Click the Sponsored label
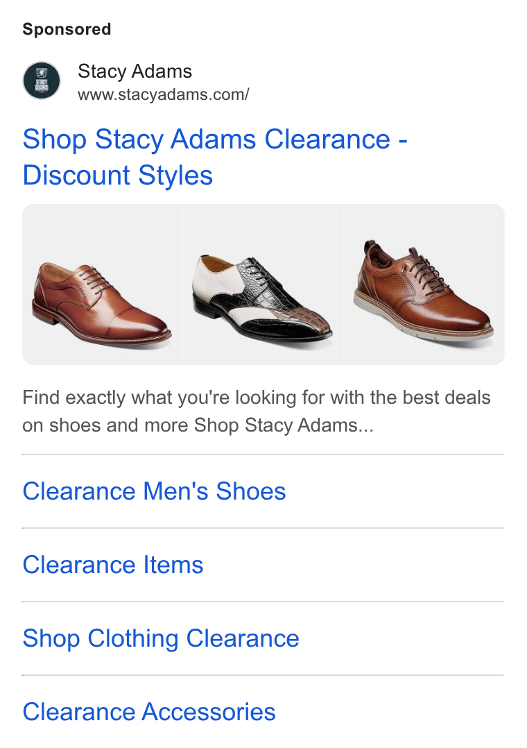527x748 pixels. 67,29
